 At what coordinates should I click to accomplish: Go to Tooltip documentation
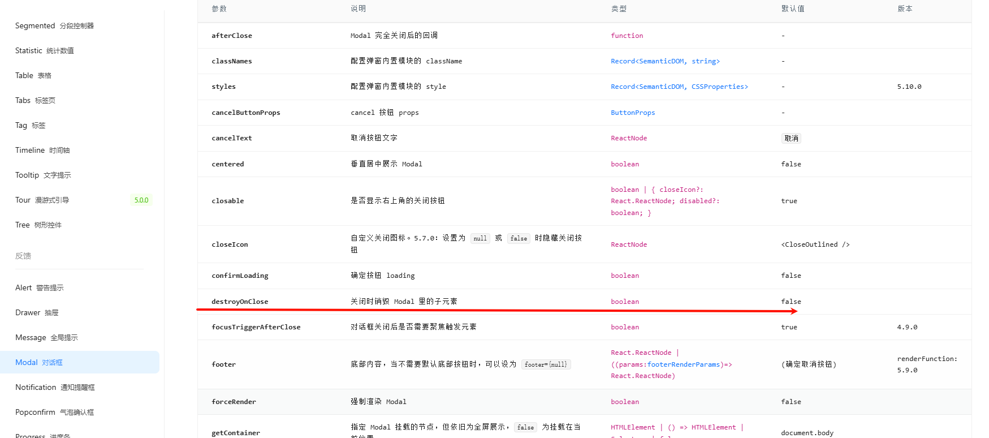coord(43,175)
